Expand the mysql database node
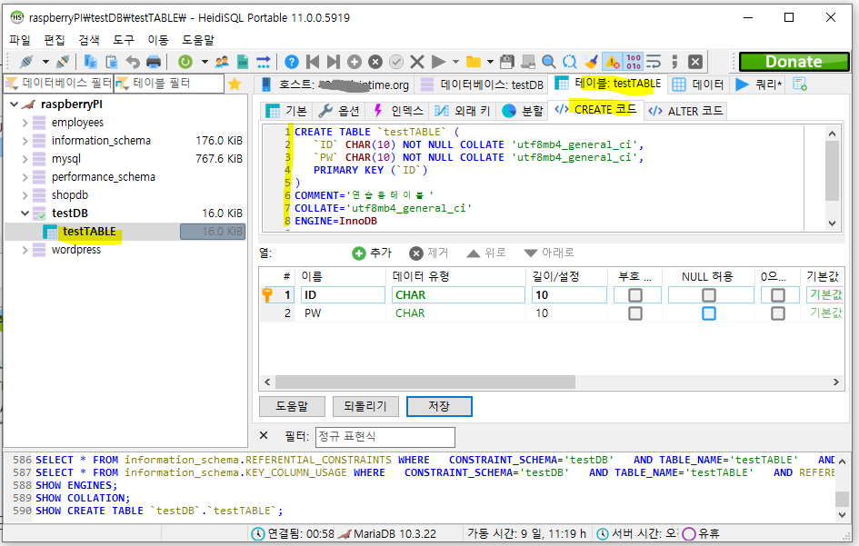Image resolution: width=859 pixels, height=546 pixels. (25, 159)
